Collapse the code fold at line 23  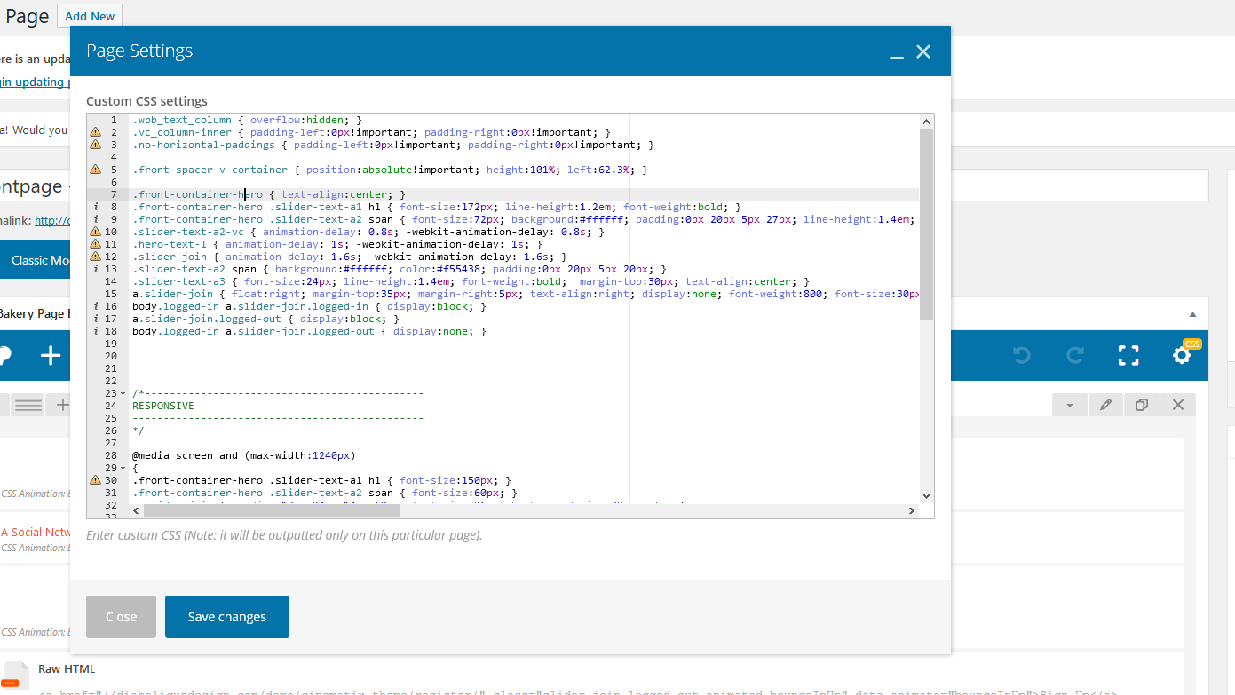click(123, 393)
